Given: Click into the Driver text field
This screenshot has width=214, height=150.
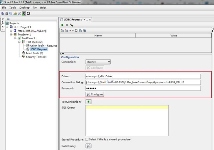Looking at the screenshot, I should tap(143, 76).
